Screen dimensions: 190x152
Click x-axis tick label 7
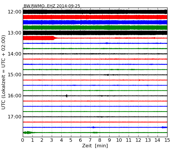click(90, 140)
